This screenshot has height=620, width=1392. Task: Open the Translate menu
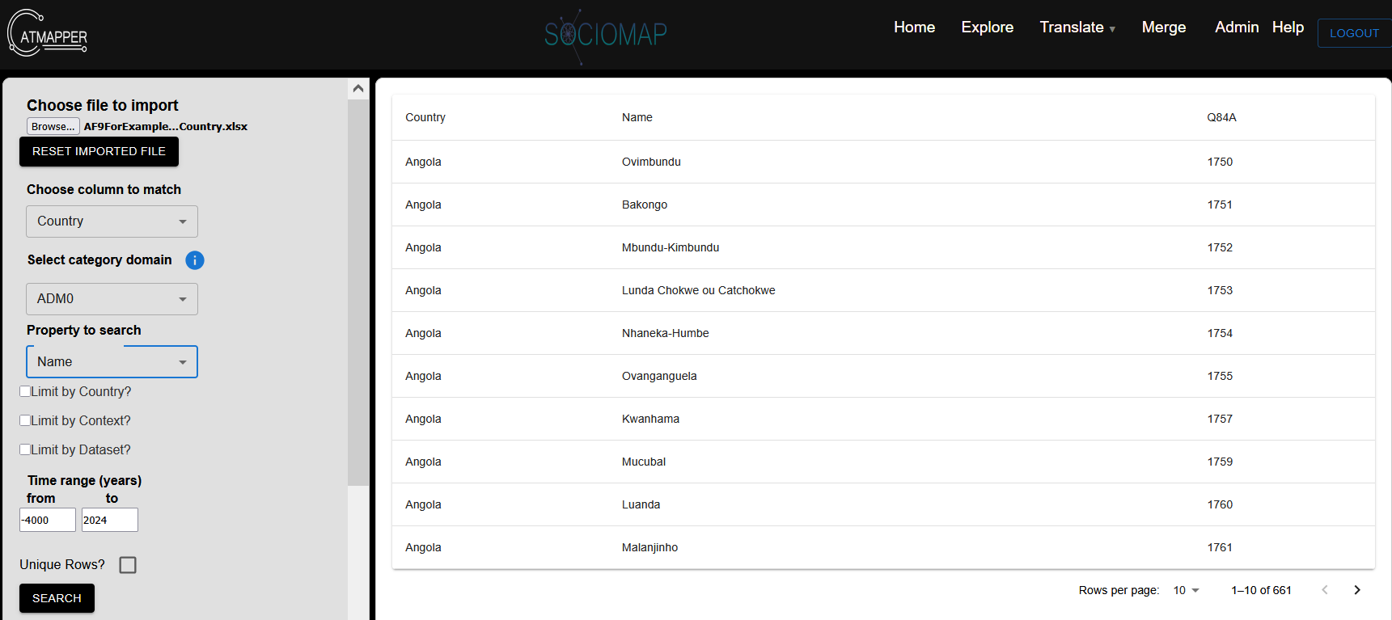coord(1077,27)
